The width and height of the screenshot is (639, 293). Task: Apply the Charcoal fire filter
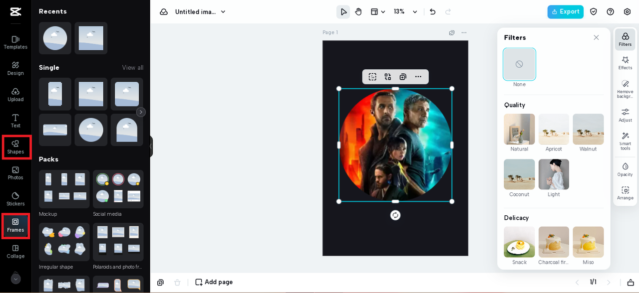coord(554,242)
